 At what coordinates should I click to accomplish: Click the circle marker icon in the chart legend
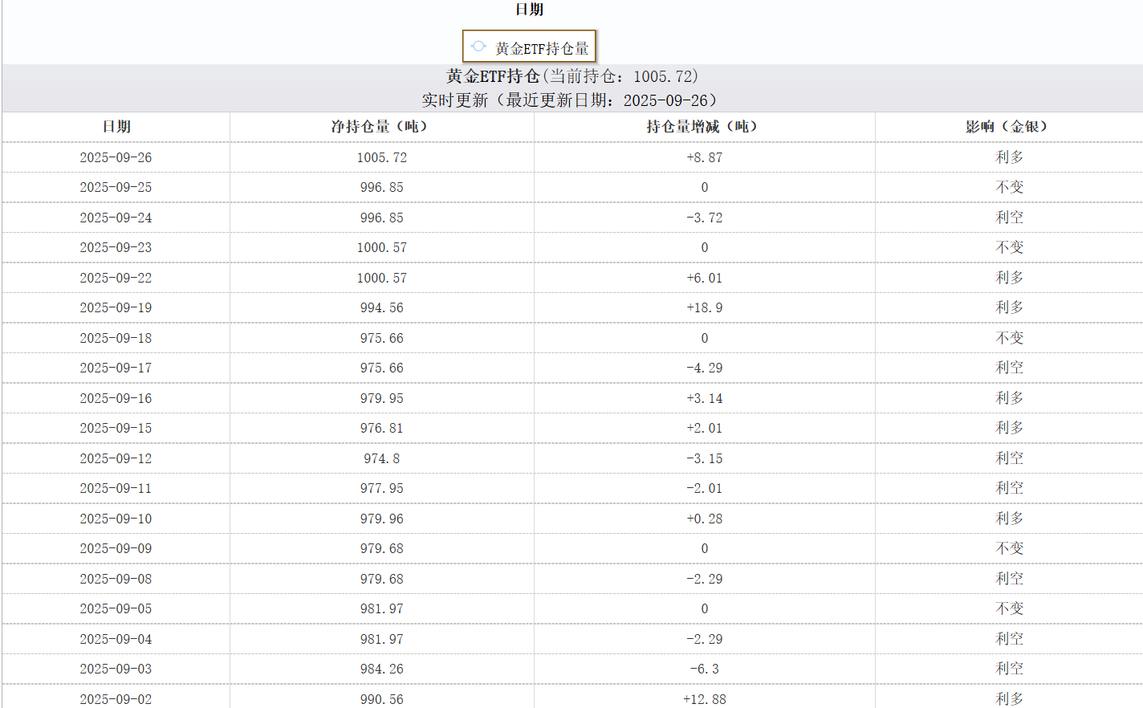478,47
